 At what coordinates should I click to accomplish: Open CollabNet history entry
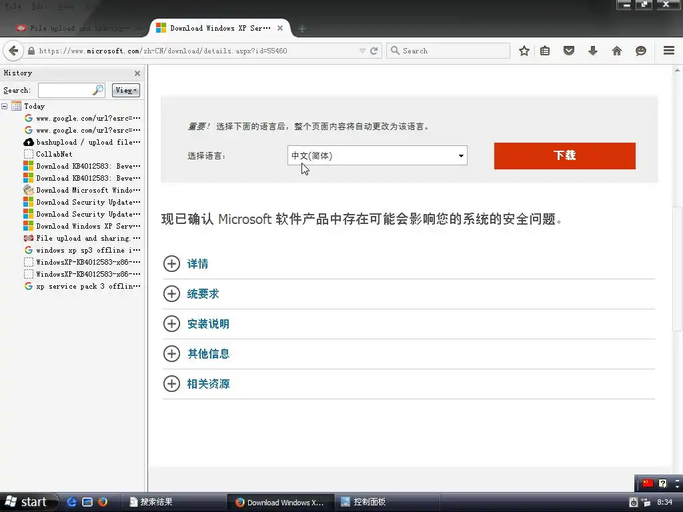(48, 154)
